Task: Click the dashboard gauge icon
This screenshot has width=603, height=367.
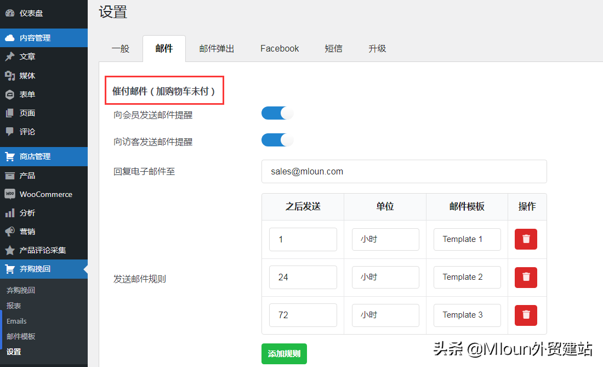Action: click(x=10, y=13)
